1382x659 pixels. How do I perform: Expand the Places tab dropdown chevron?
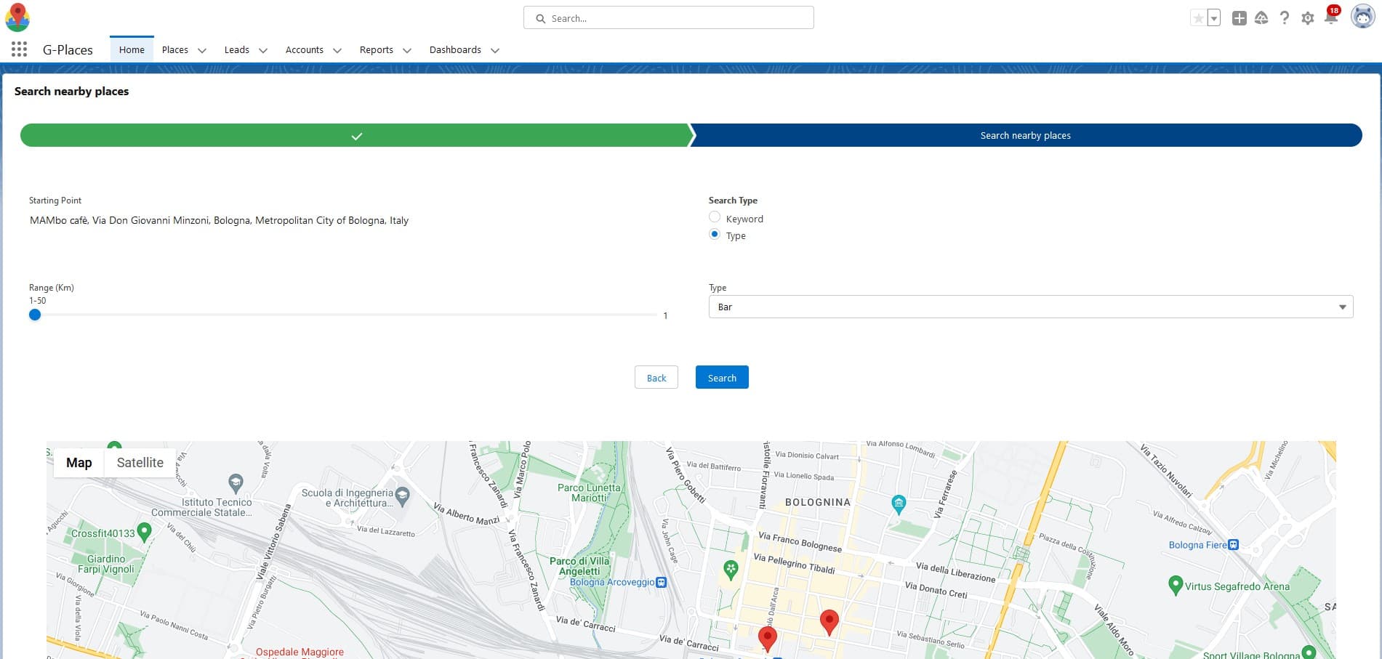pyautogui.click(x=202, y=50)
